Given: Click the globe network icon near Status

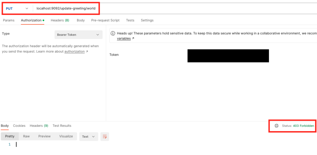Looking at the screenshot, I should tap(276, 126).
